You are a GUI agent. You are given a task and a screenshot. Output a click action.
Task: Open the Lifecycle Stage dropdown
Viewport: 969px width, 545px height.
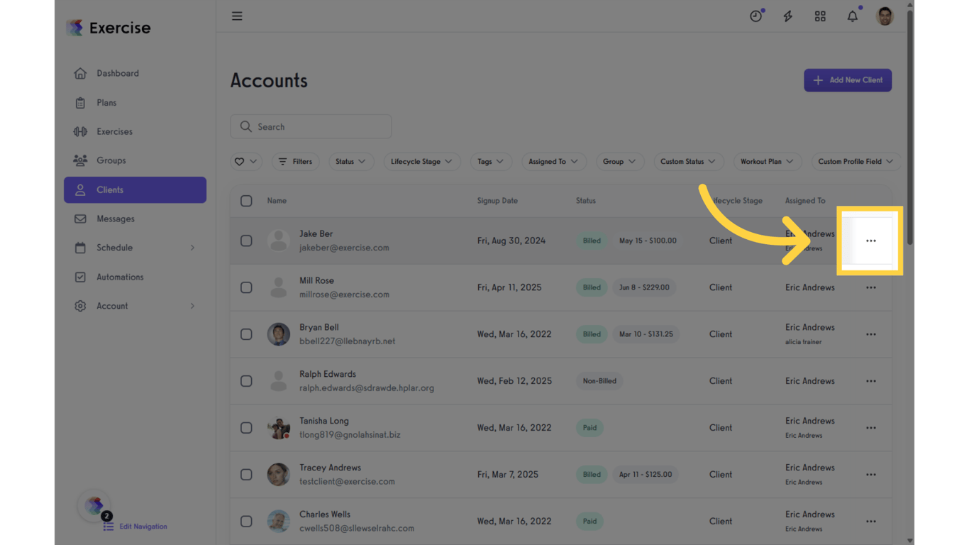point(421,161)
